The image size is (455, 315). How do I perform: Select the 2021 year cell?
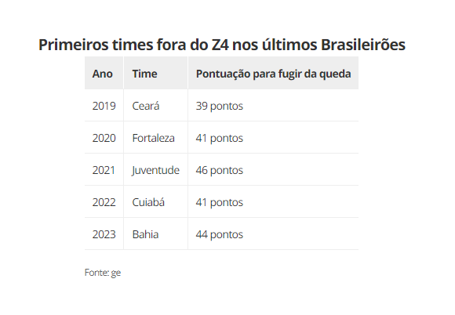[x=104, y=170]
